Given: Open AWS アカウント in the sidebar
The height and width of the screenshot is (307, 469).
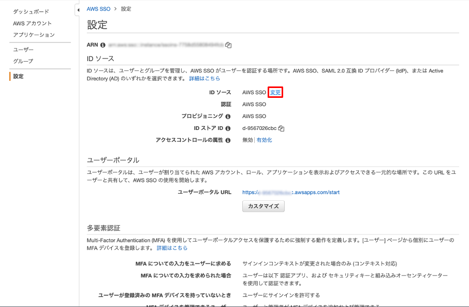Looking at the screenshot, I should click(x=32, y=23).
